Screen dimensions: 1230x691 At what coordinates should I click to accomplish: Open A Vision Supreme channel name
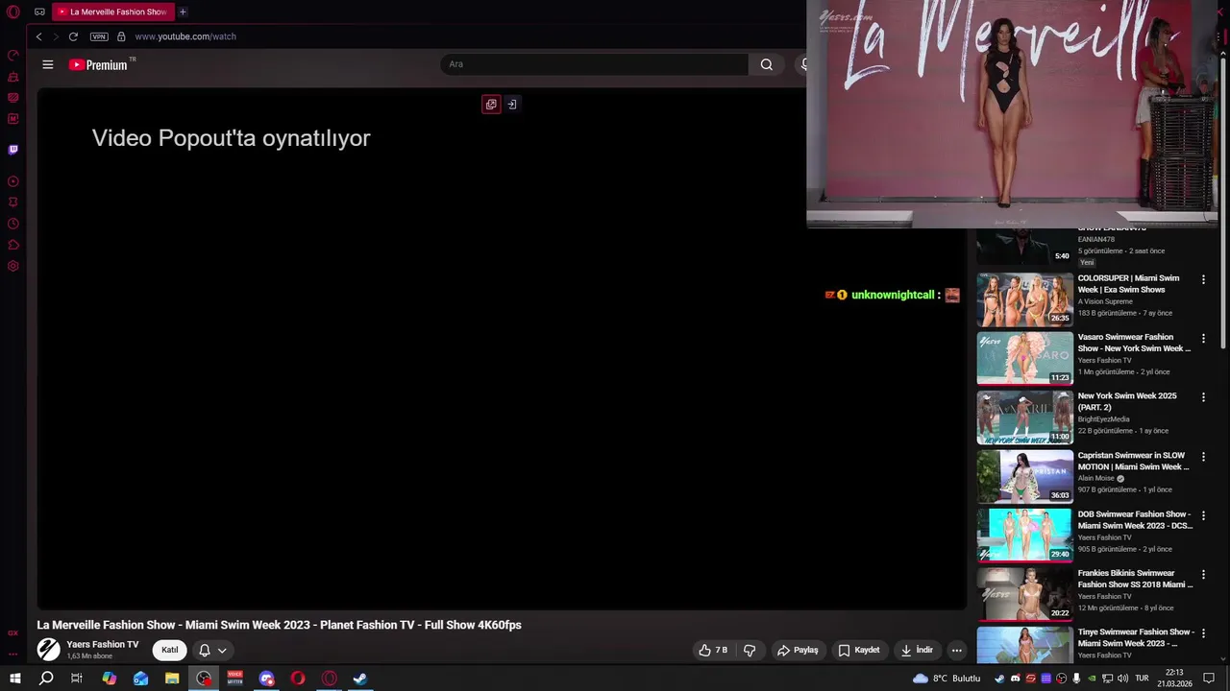click(x=1105, y=301)
